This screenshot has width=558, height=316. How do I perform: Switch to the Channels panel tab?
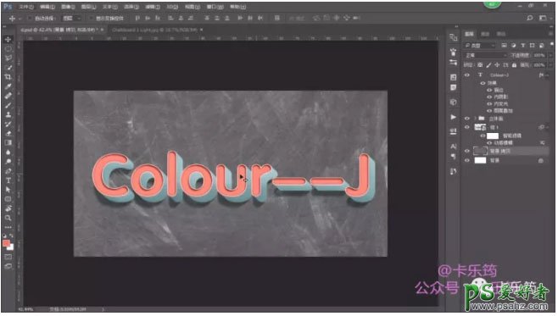point(485,34)
